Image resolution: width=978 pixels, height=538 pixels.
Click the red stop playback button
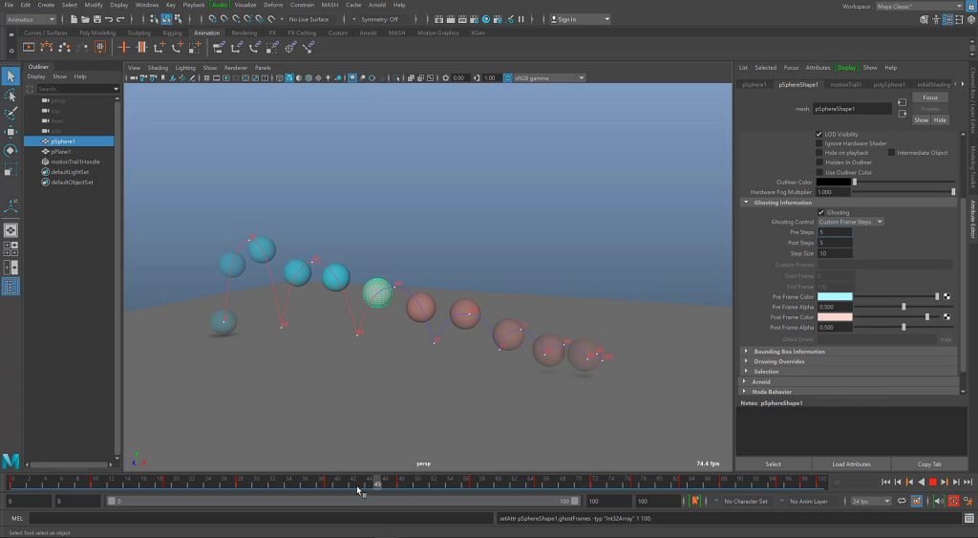pyautogui.click(x=932, y=482)
